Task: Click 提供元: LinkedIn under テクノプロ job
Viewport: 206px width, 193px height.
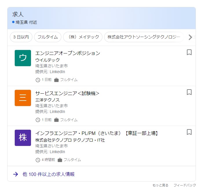Action: click(50, 152)
